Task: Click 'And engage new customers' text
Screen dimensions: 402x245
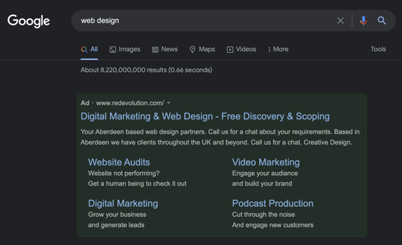Action: tap(273, 225)
